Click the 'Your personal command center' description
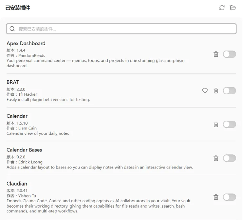Viewport: 243px width, 220px height. (96, 63)
